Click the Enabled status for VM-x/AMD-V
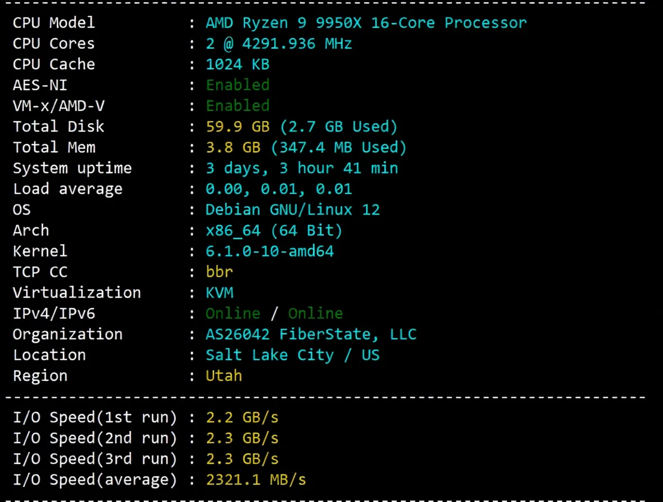663x502 pixels. click(237, 105)
